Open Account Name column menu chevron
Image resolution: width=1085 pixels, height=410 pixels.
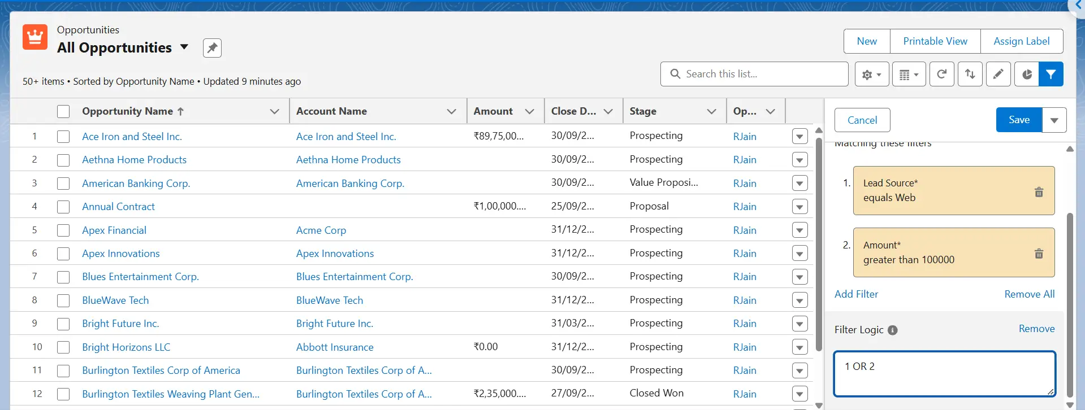[x=452, y=112]
